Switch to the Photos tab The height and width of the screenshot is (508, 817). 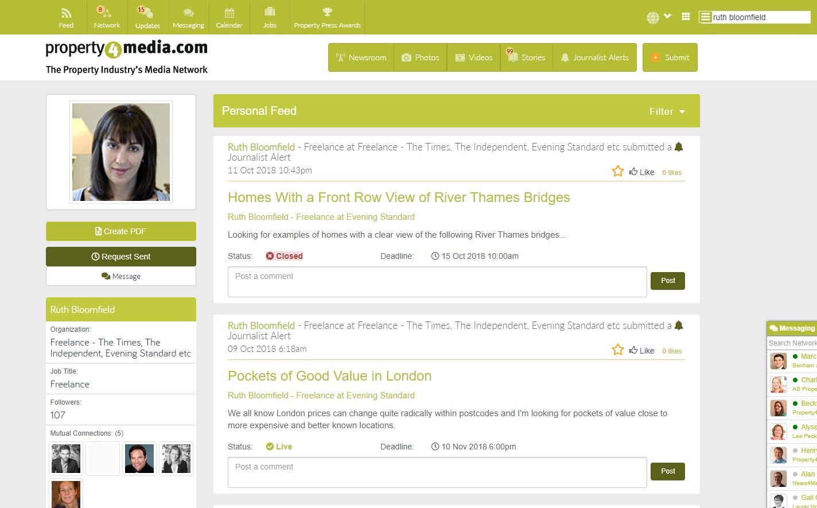pyautogui.click(x=421, y=57)
